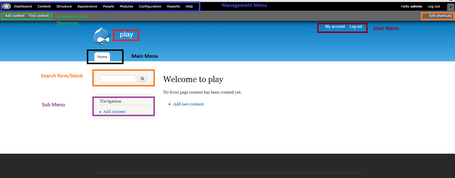Viewport: 455px width, 178px height.
Task: Select the Home tab in main menu
Action: click(x=102, y=57)
